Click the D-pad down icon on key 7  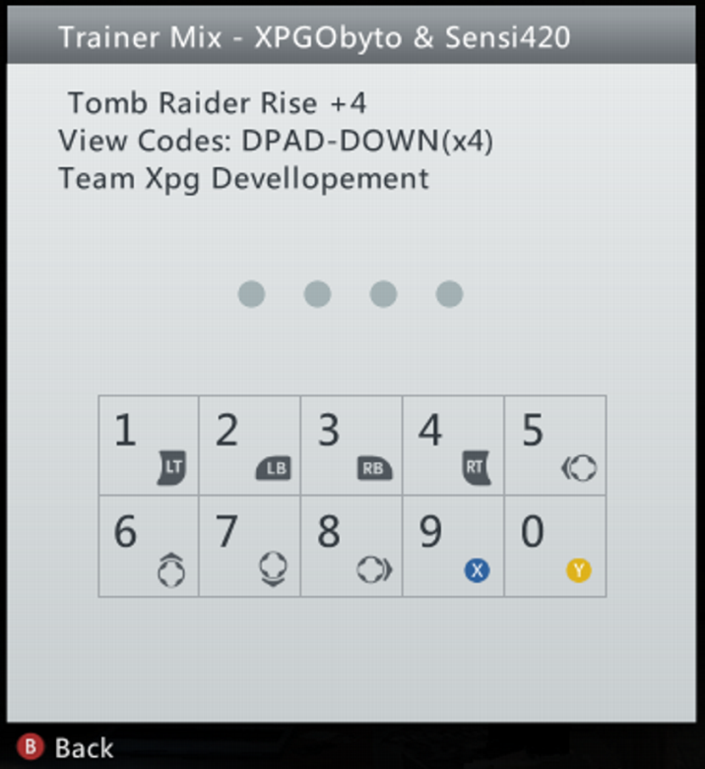[274, 569]
